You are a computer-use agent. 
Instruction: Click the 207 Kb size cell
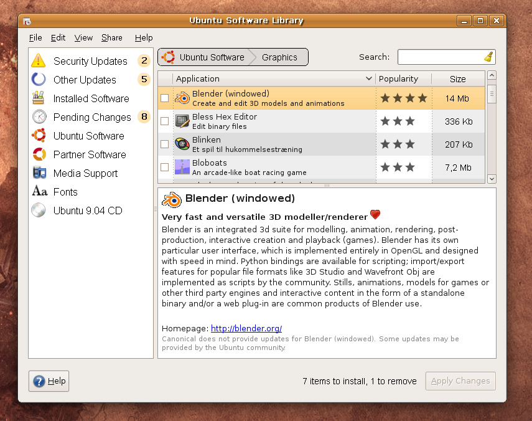459,144
